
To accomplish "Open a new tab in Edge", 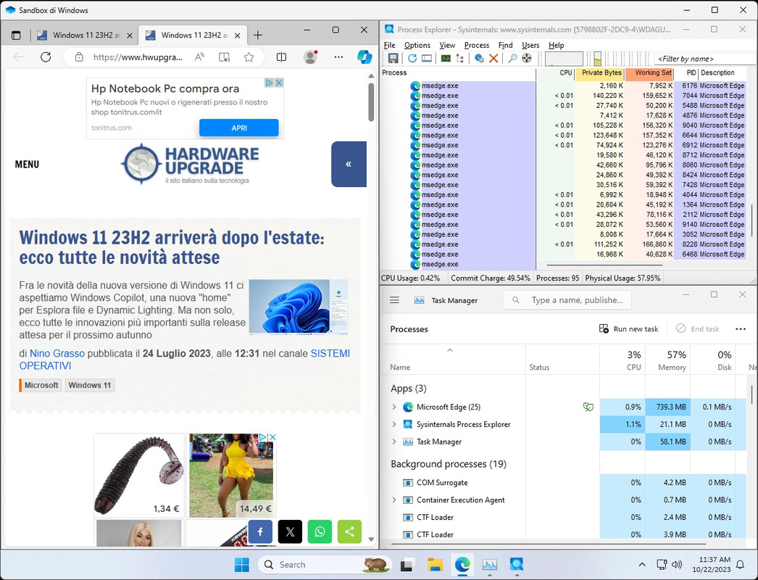I will tap(258, 36).
